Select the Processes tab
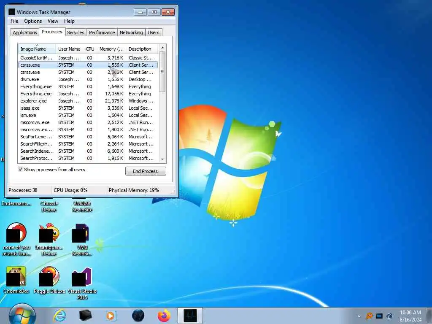The width and height of the screenshot is (432, 324). (52, 32)
